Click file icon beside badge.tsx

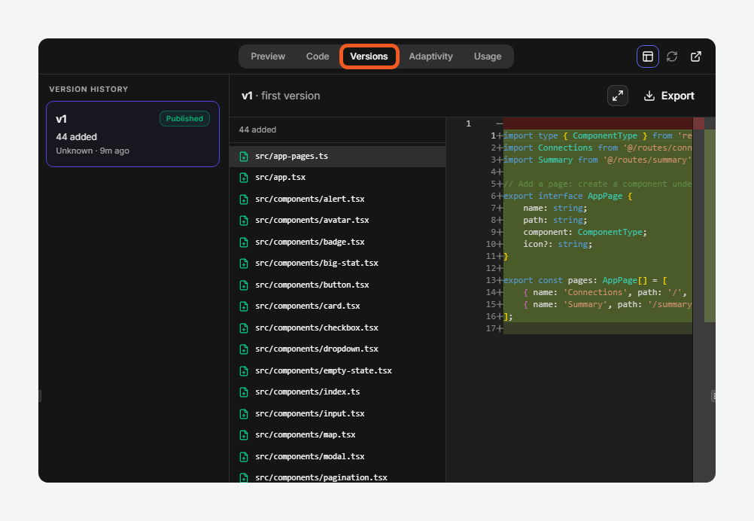(x=244, y=242)
